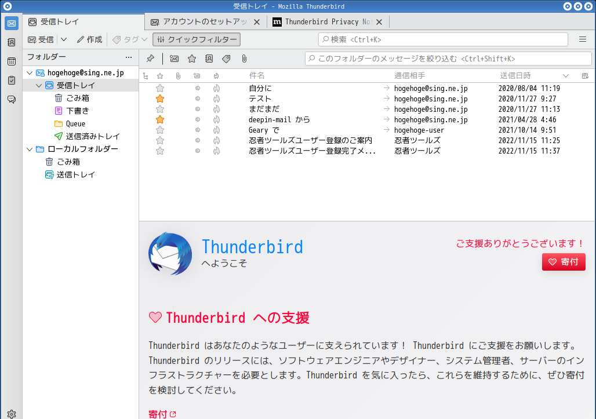Toggle the クイックフィルター button
The height and width of the screenshot is (419, 596).
pyautogui.click(x=197, y=39)
